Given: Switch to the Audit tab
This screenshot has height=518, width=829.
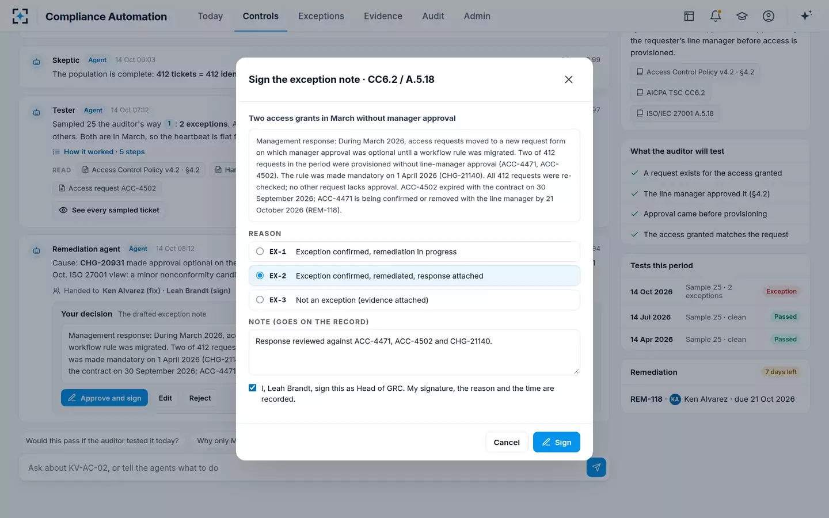Looking at the screenshot, I should pos(433,16).
